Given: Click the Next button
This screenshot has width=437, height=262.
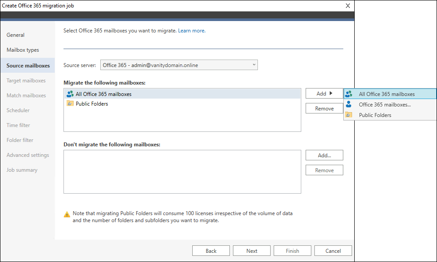Looking at the screenshot, I should 252,251.
